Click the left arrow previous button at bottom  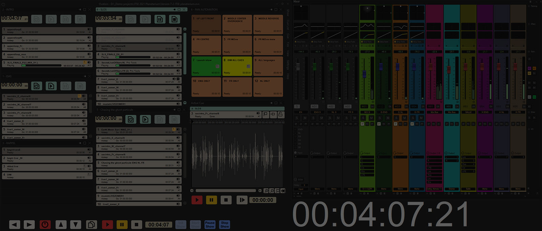(x=15, y=225)
